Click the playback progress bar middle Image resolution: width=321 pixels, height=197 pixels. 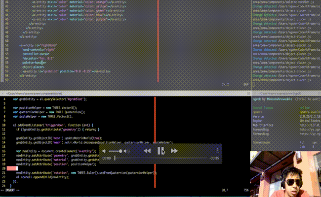click(161, 158)
